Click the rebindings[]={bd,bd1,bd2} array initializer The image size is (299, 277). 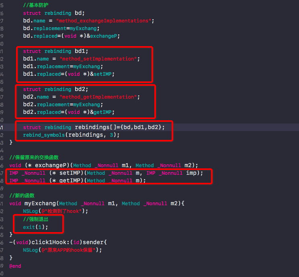(x=118, y=127)
